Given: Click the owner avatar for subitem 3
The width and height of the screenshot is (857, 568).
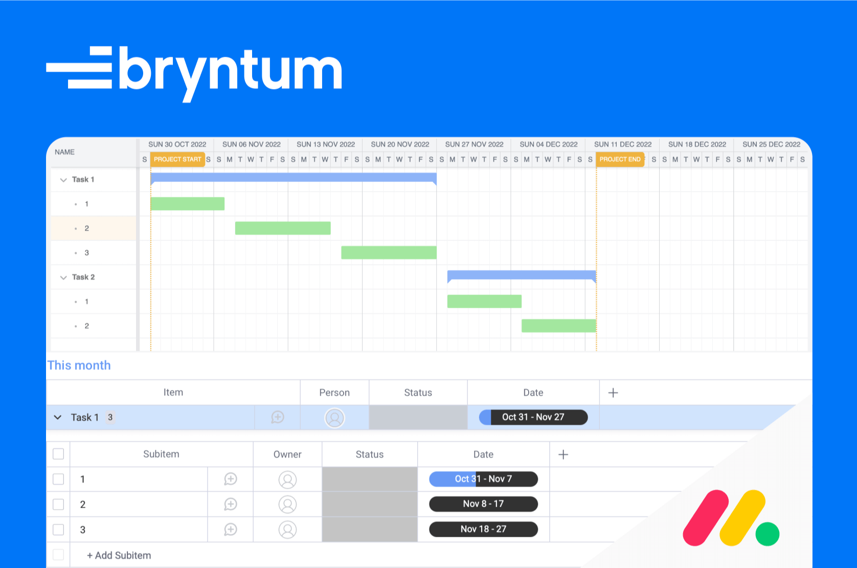Looking at the screenshot, I should (x=287, y=529).
